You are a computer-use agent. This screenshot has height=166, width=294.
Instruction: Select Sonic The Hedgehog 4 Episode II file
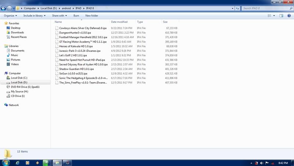[x=83, y=78]
